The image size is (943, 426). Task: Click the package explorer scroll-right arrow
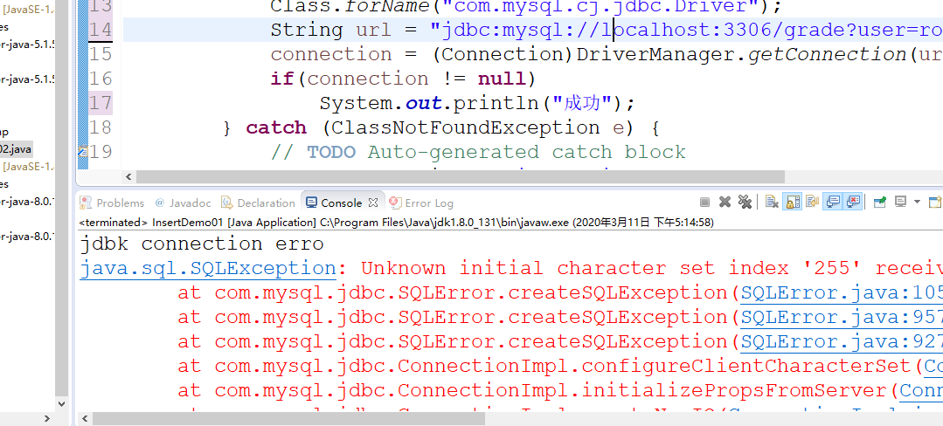47,418
